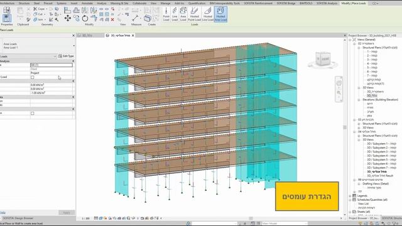Click the vertical scrollbar of 3D view
This screenshot has height=226, width=402.
point(345,127)
